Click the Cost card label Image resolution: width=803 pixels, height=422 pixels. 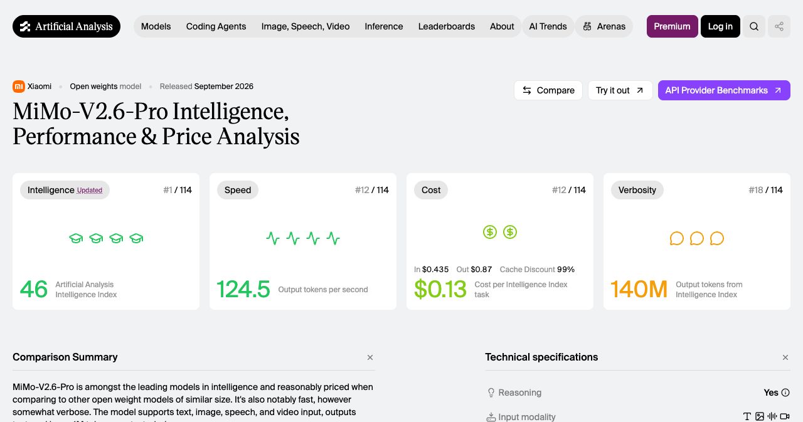(431, 190)
